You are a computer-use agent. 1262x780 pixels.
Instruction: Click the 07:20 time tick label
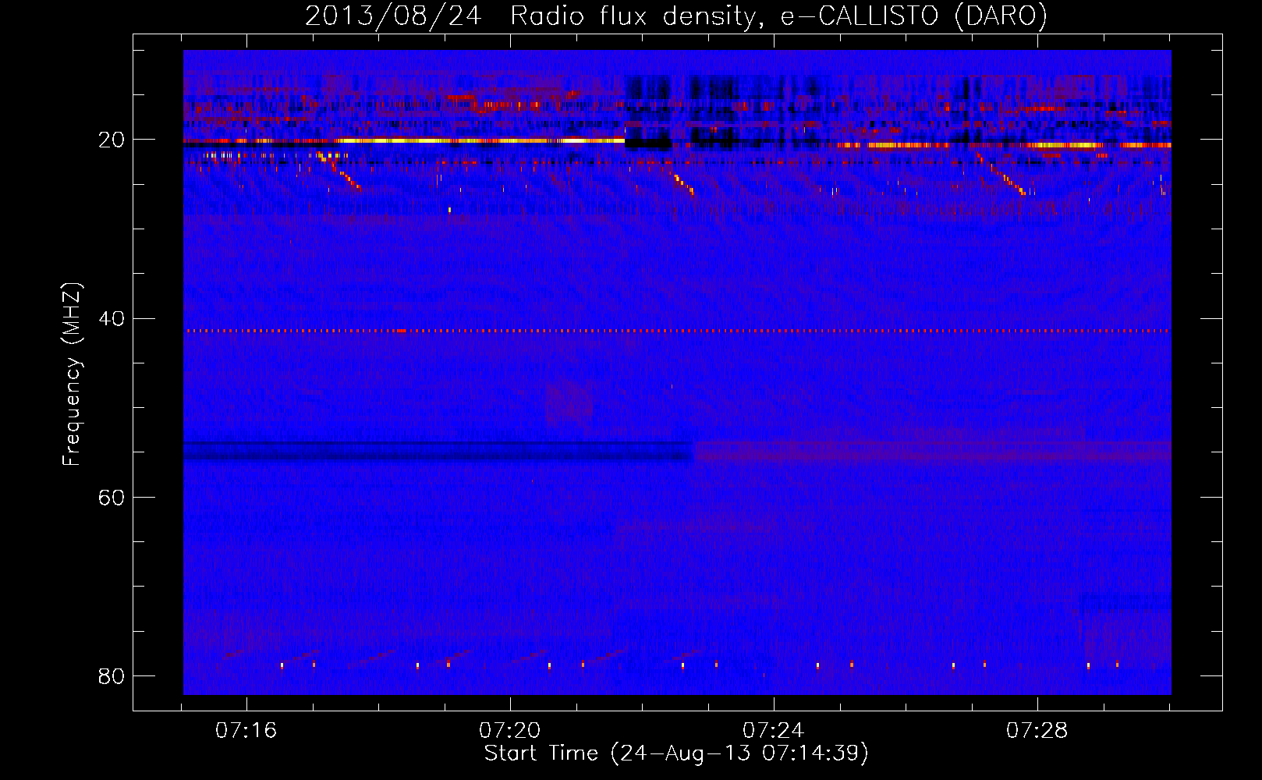tap(510, 731)
